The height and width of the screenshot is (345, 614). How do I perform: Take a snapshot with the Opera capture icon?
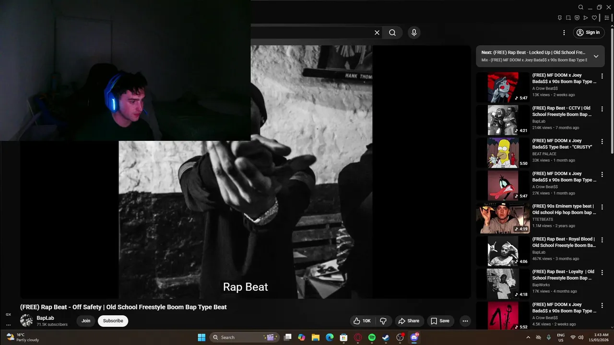(x=568, y=18)
